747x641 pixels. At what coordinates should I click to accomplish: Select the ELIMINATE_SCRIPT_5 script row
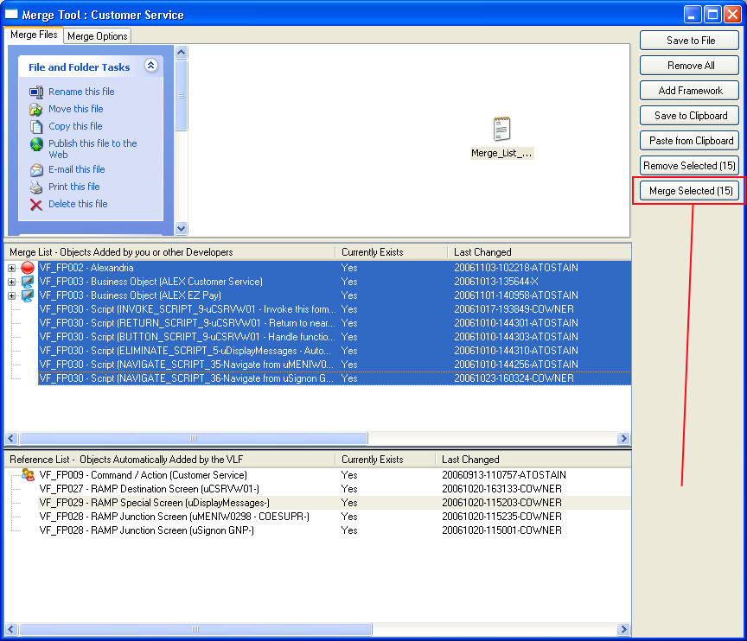click(x=335, y=351)
